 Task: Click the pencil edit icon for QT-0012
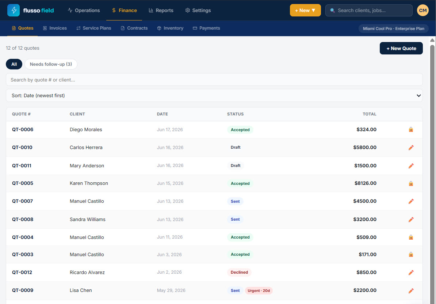(411, 273)
